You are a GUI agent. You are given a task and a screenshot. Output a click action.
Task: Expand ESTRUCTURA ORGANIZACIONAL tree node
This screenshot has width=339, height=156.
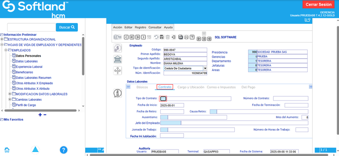[x=2, y=39]
